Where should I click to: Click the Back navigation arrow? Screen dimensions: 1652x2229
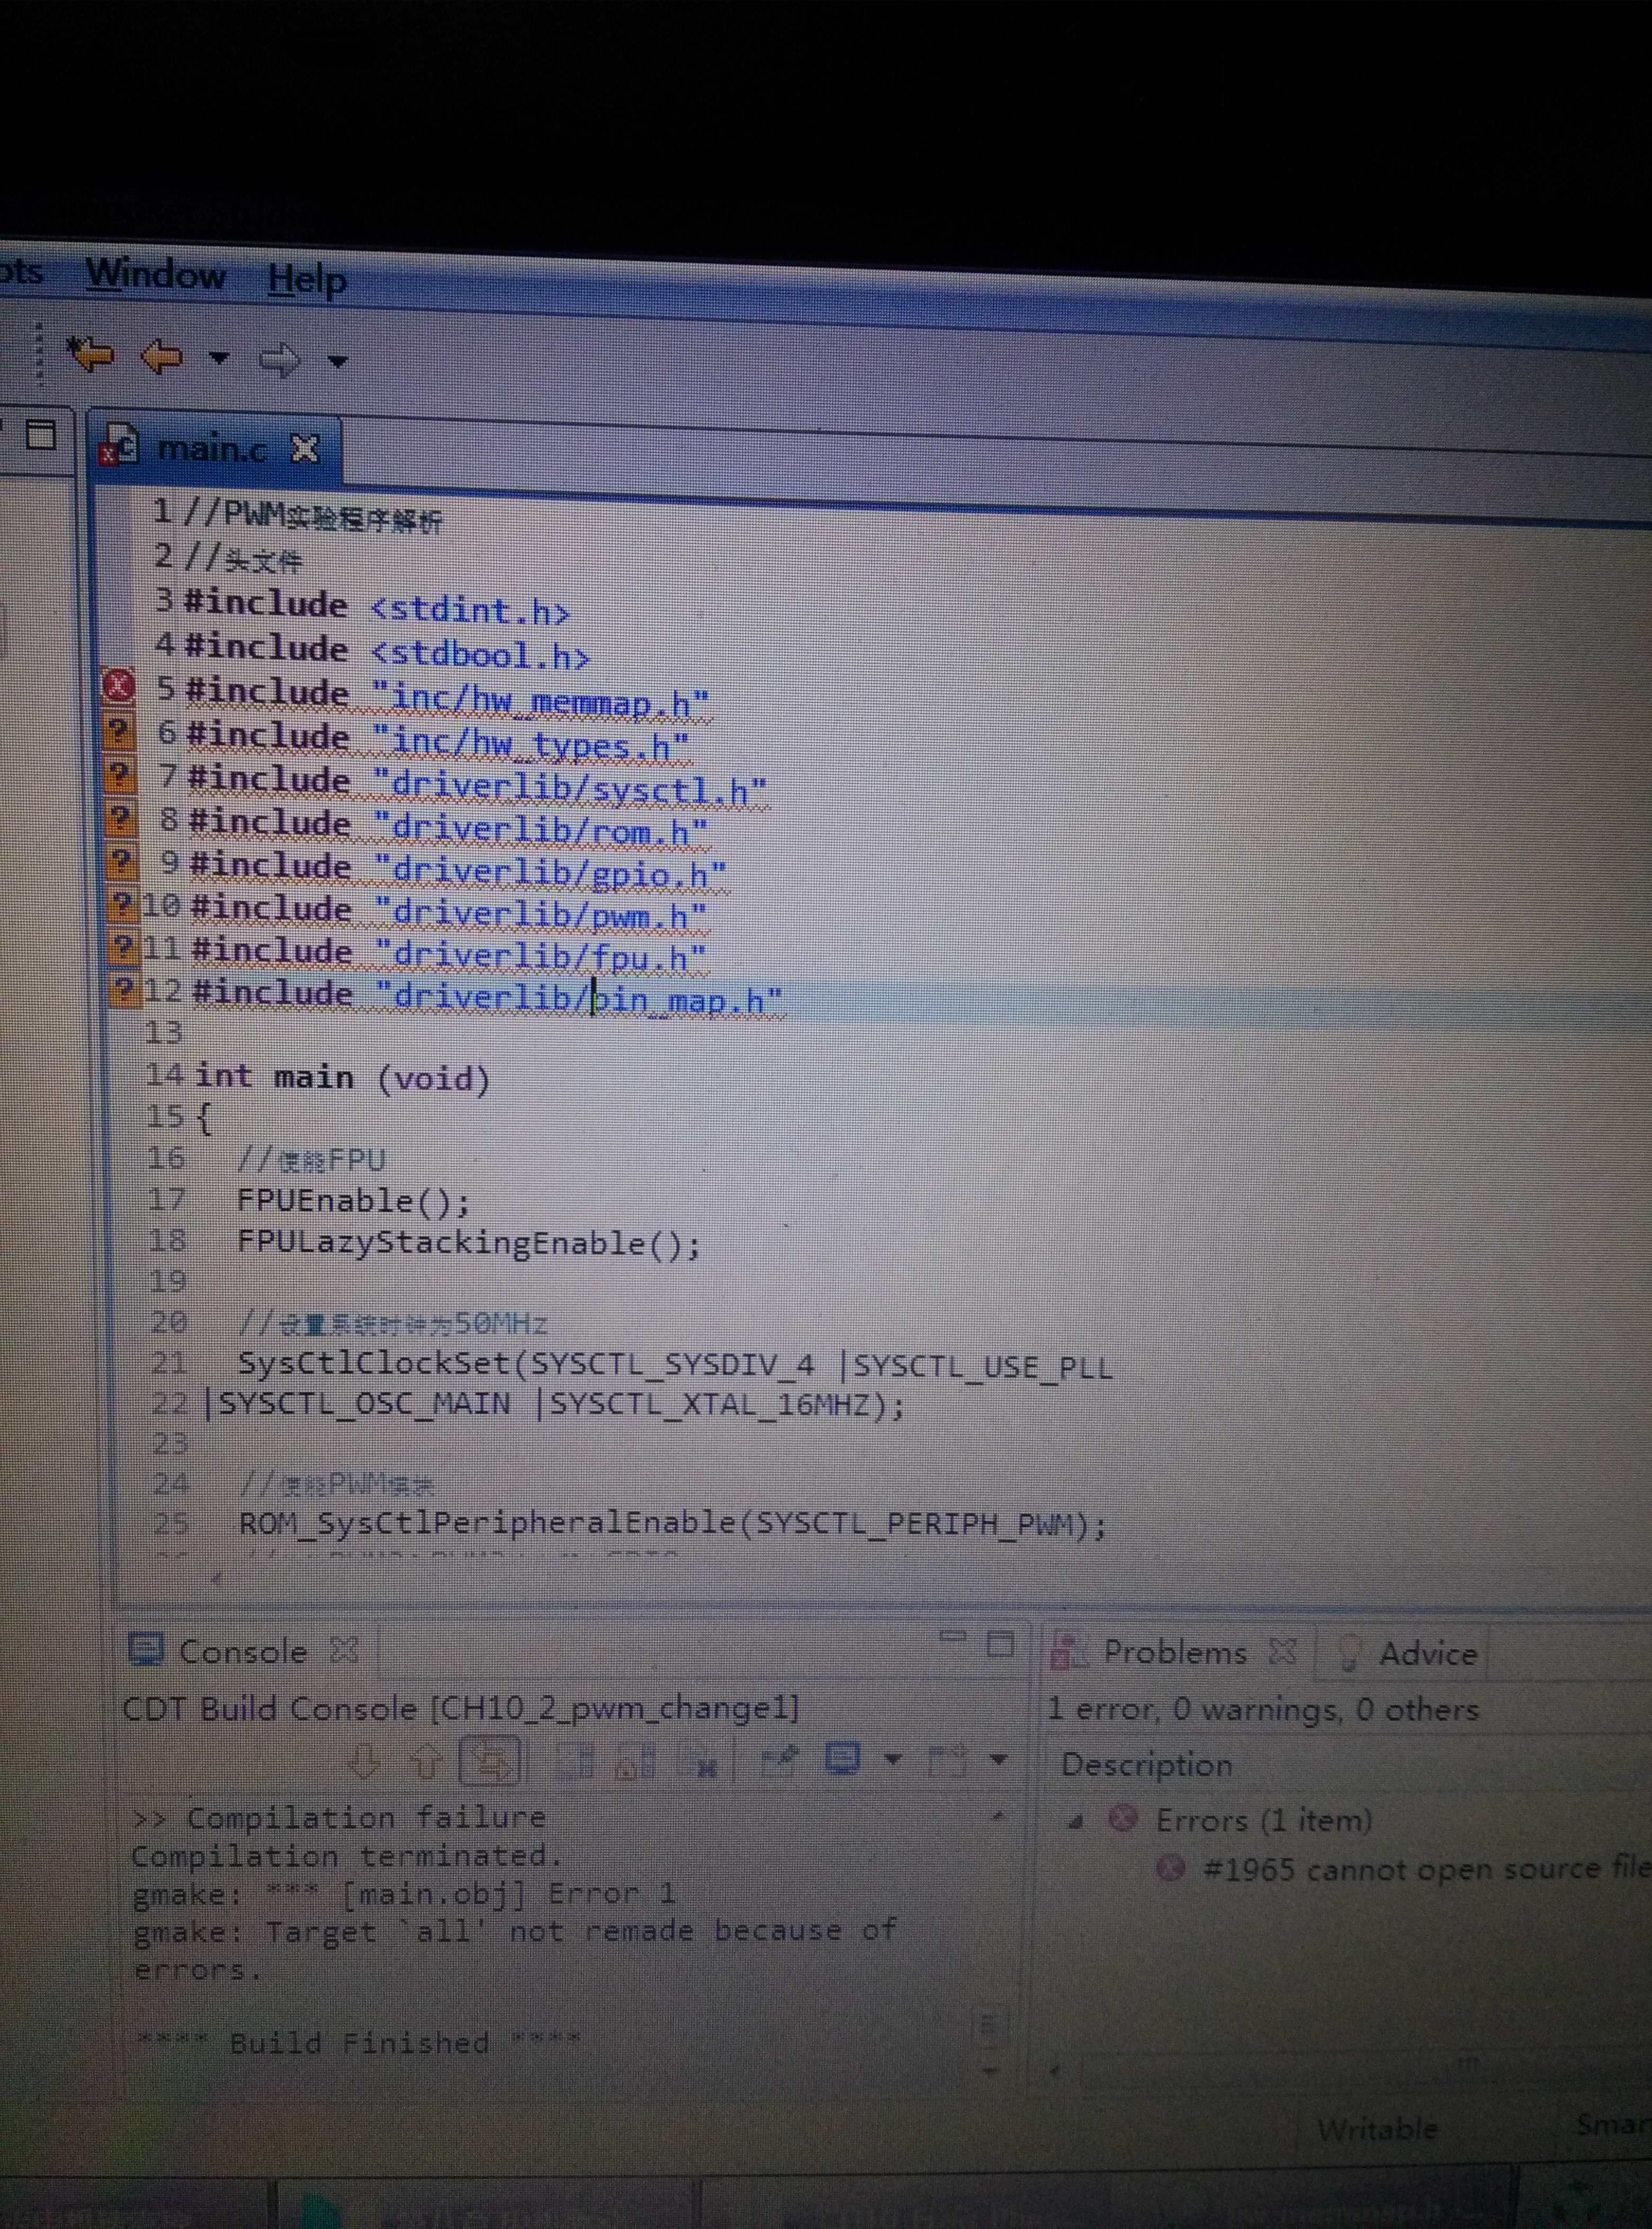162,356
